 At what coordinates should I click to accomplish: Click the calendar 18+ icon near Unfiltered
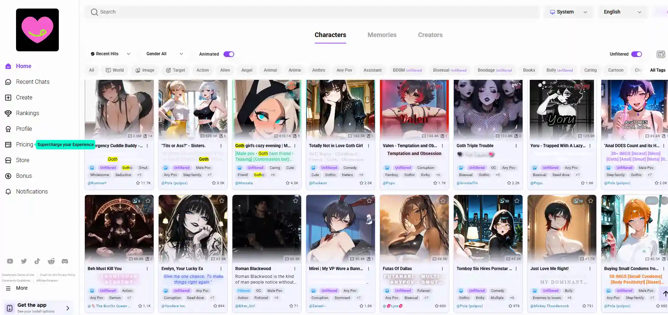[x=661, y=54]
